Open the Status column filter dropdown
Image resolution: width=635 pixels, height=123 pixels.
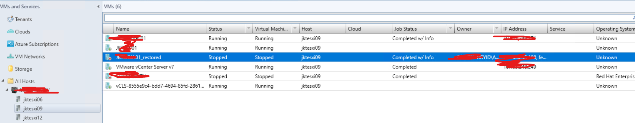(x=249, y=29)
